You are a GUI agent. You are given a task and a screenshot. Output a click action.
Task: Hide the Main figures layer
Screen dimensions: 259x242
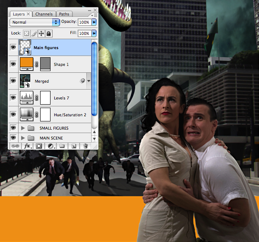point(13,47)
